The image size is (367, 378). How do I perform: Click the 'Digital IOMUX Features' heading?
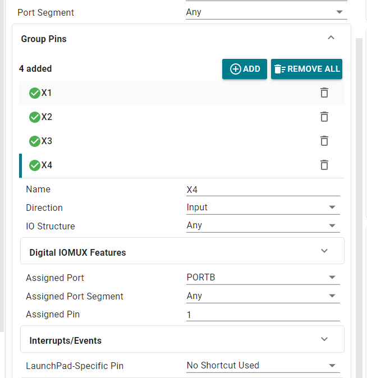point(77,252)
